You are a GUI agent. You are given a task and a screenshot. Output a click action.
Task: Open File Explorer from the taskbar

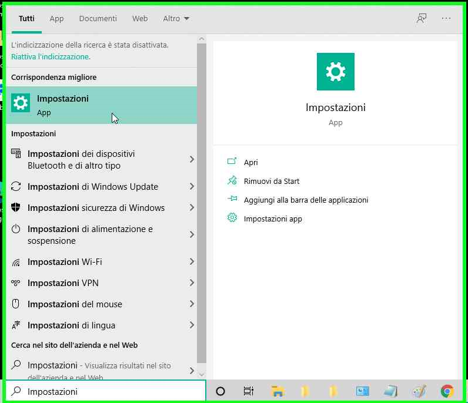278,391
